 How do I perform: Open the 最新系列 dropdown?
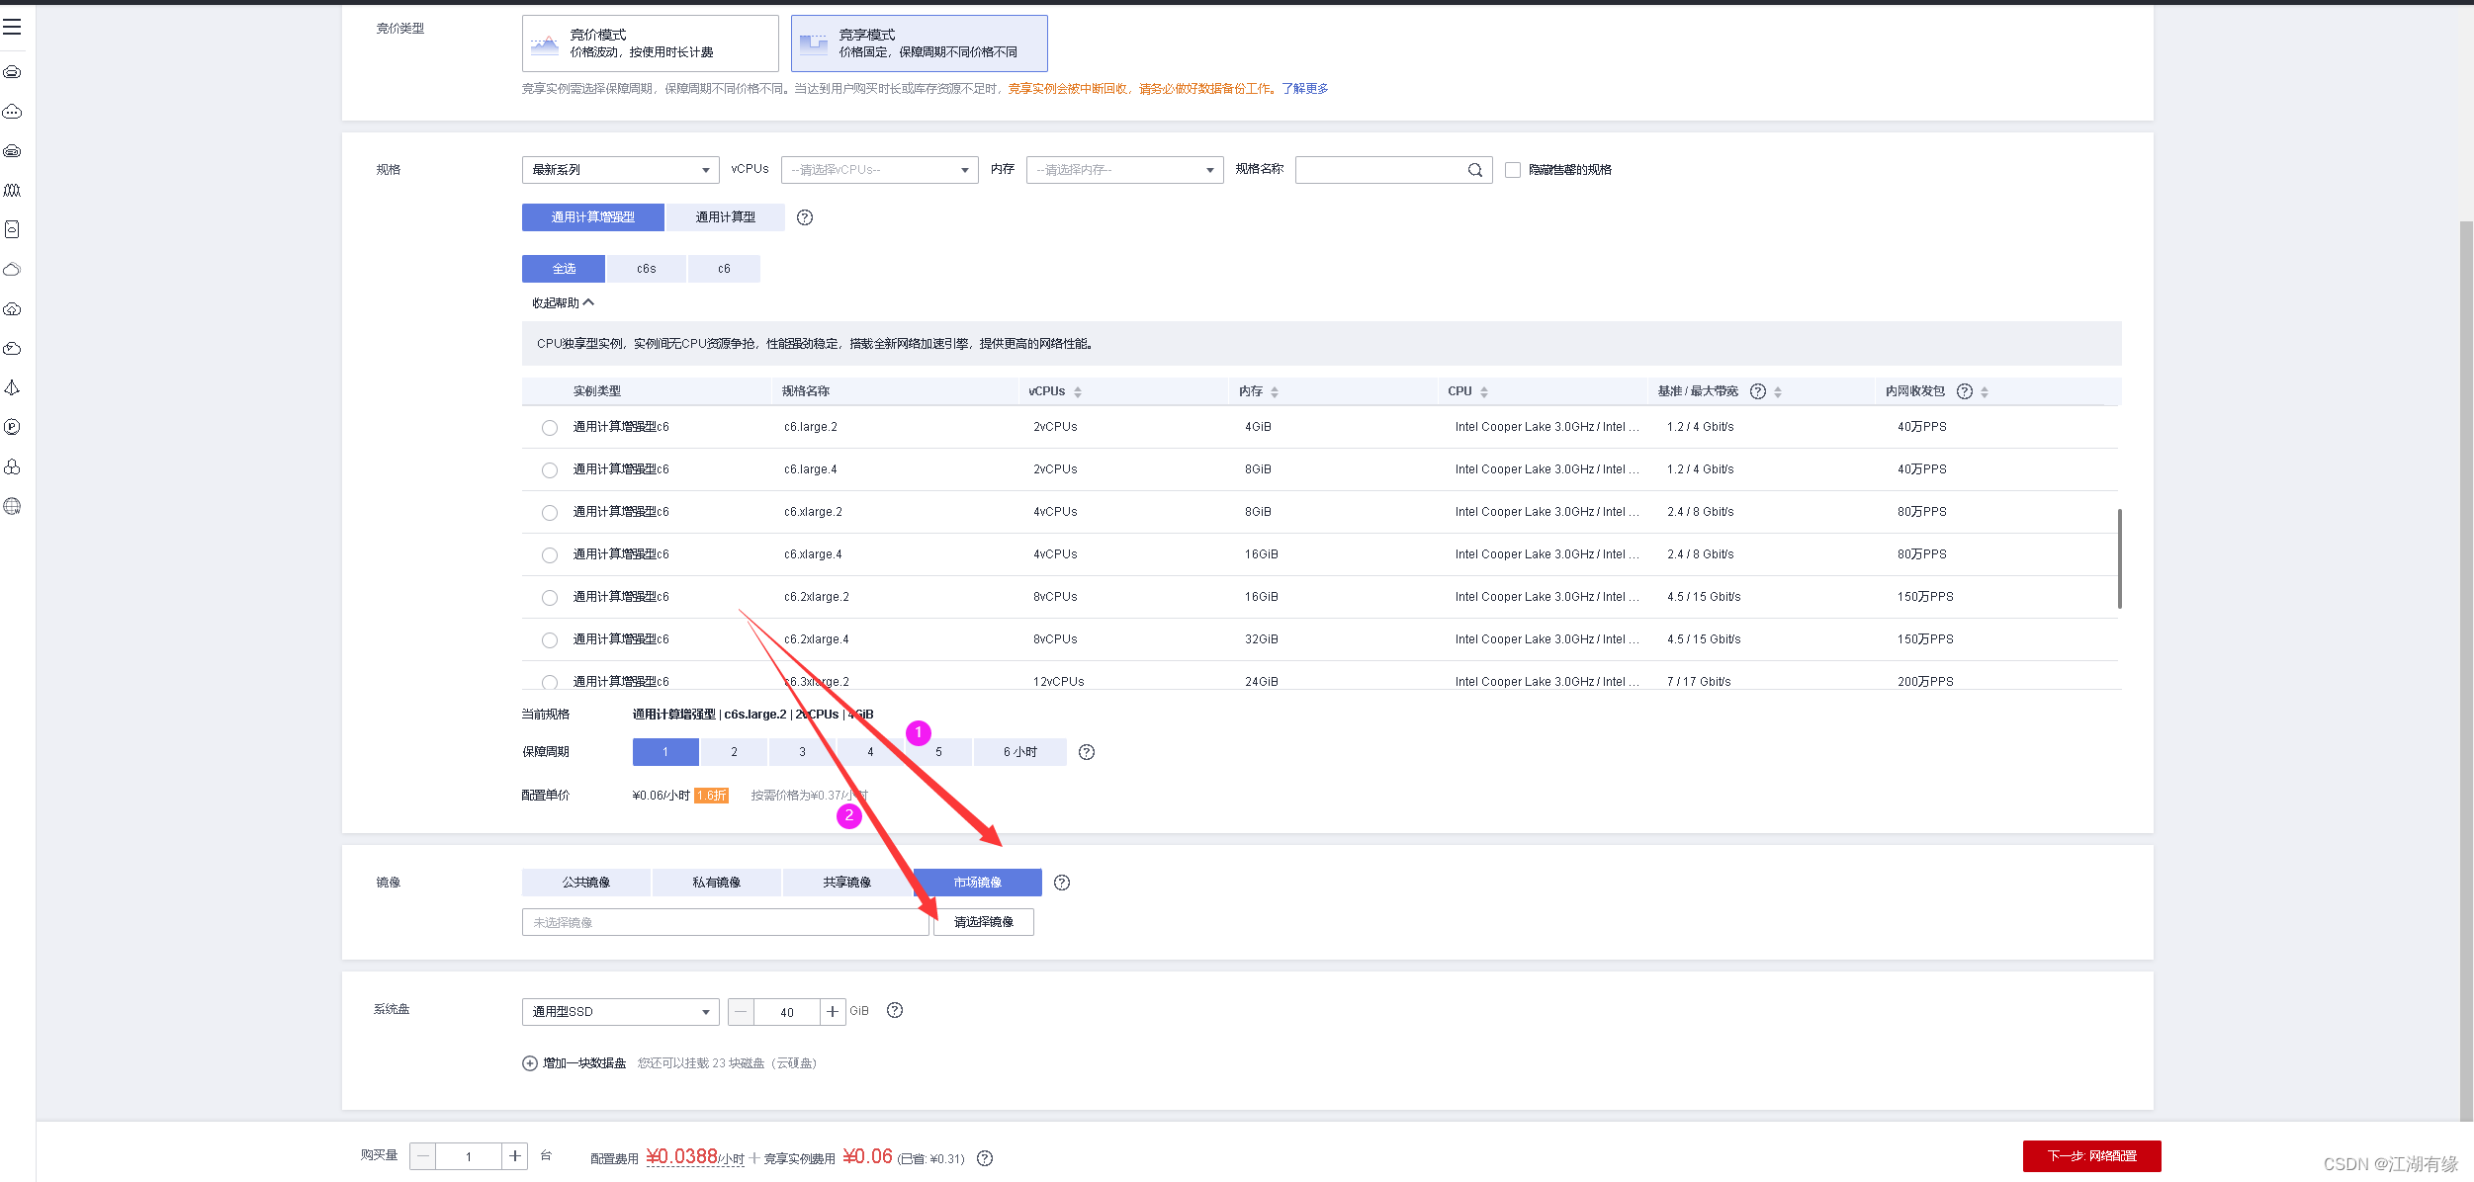pyautogui.click(x=620, y=170)
